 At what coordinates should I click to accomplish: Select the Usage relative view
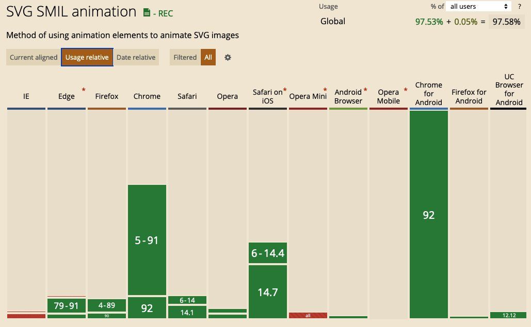click(x=87, y=58)
